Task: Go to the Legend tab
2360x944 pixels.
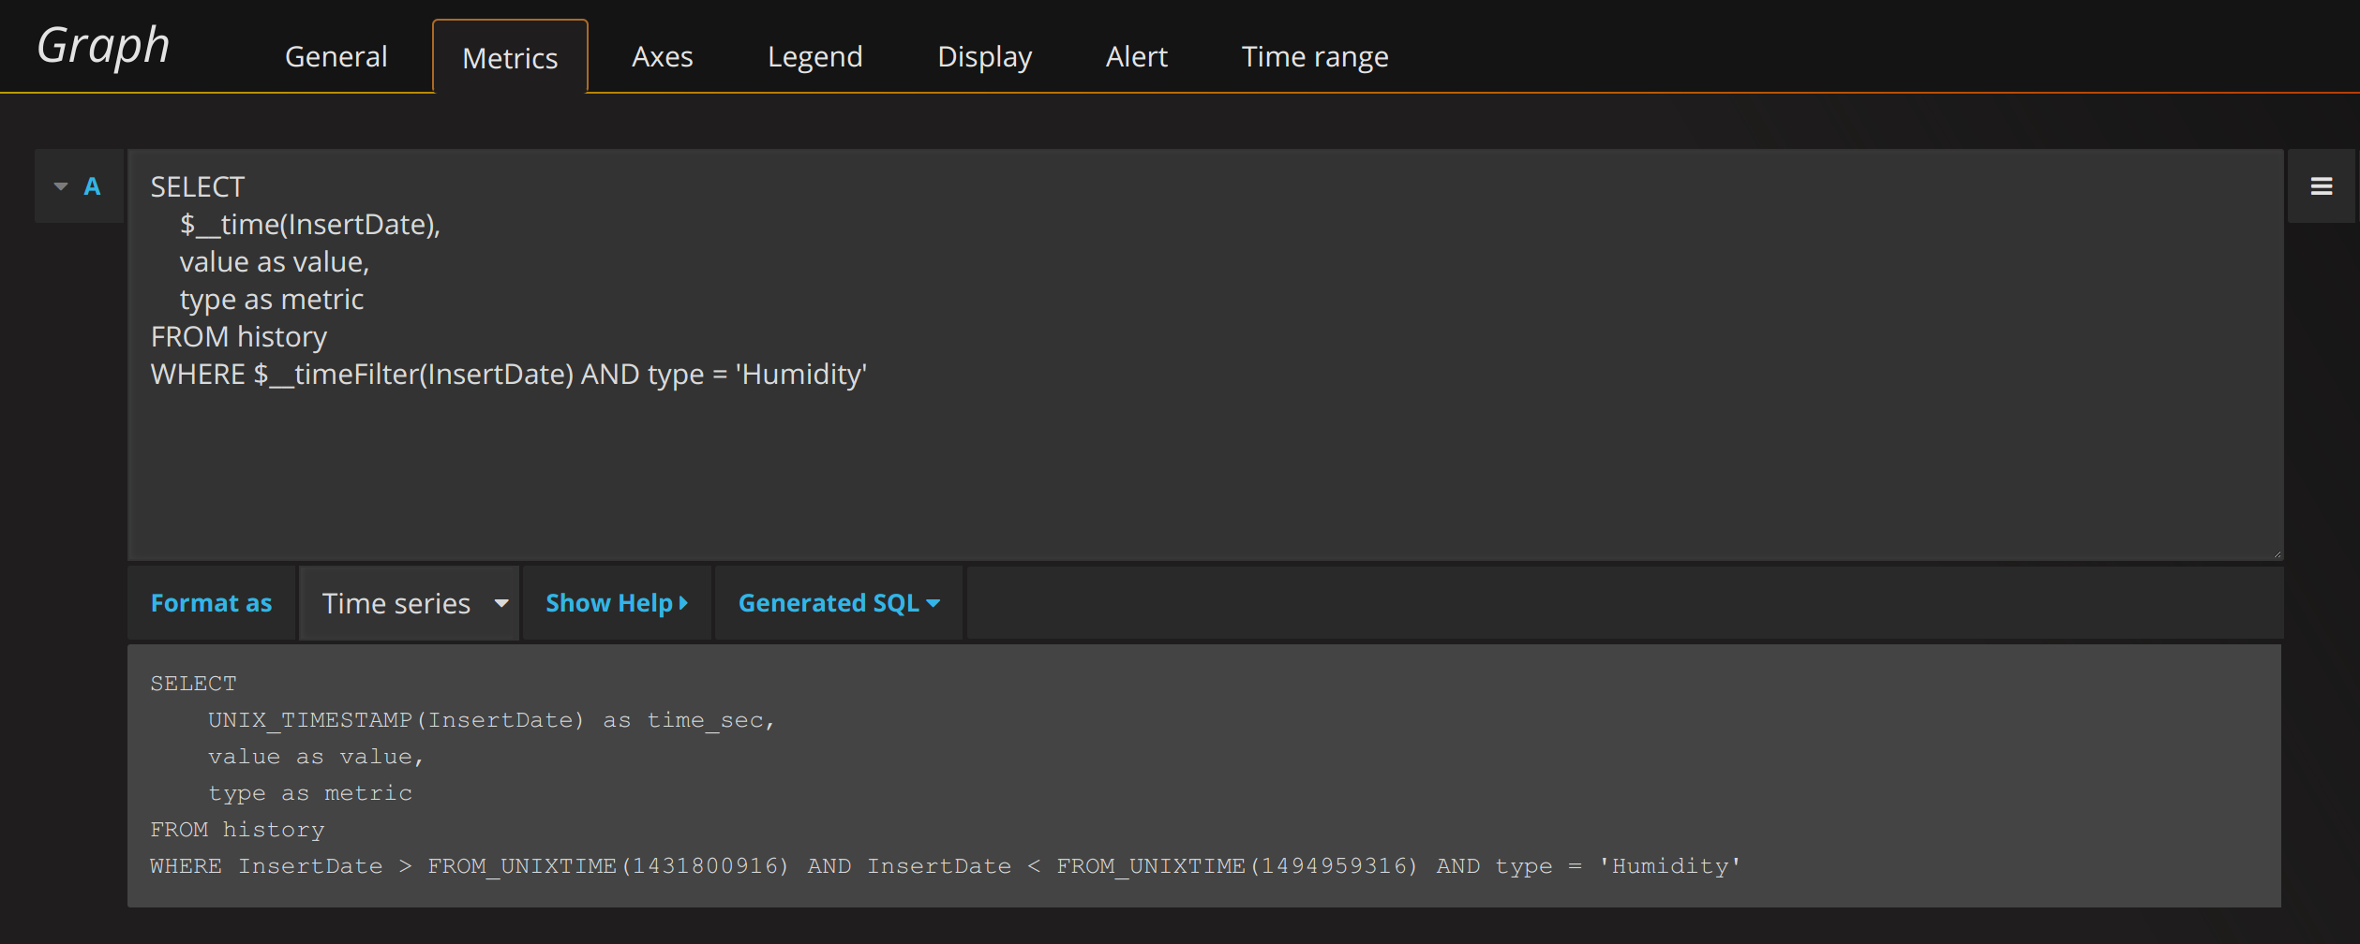Action: (814, 57)
